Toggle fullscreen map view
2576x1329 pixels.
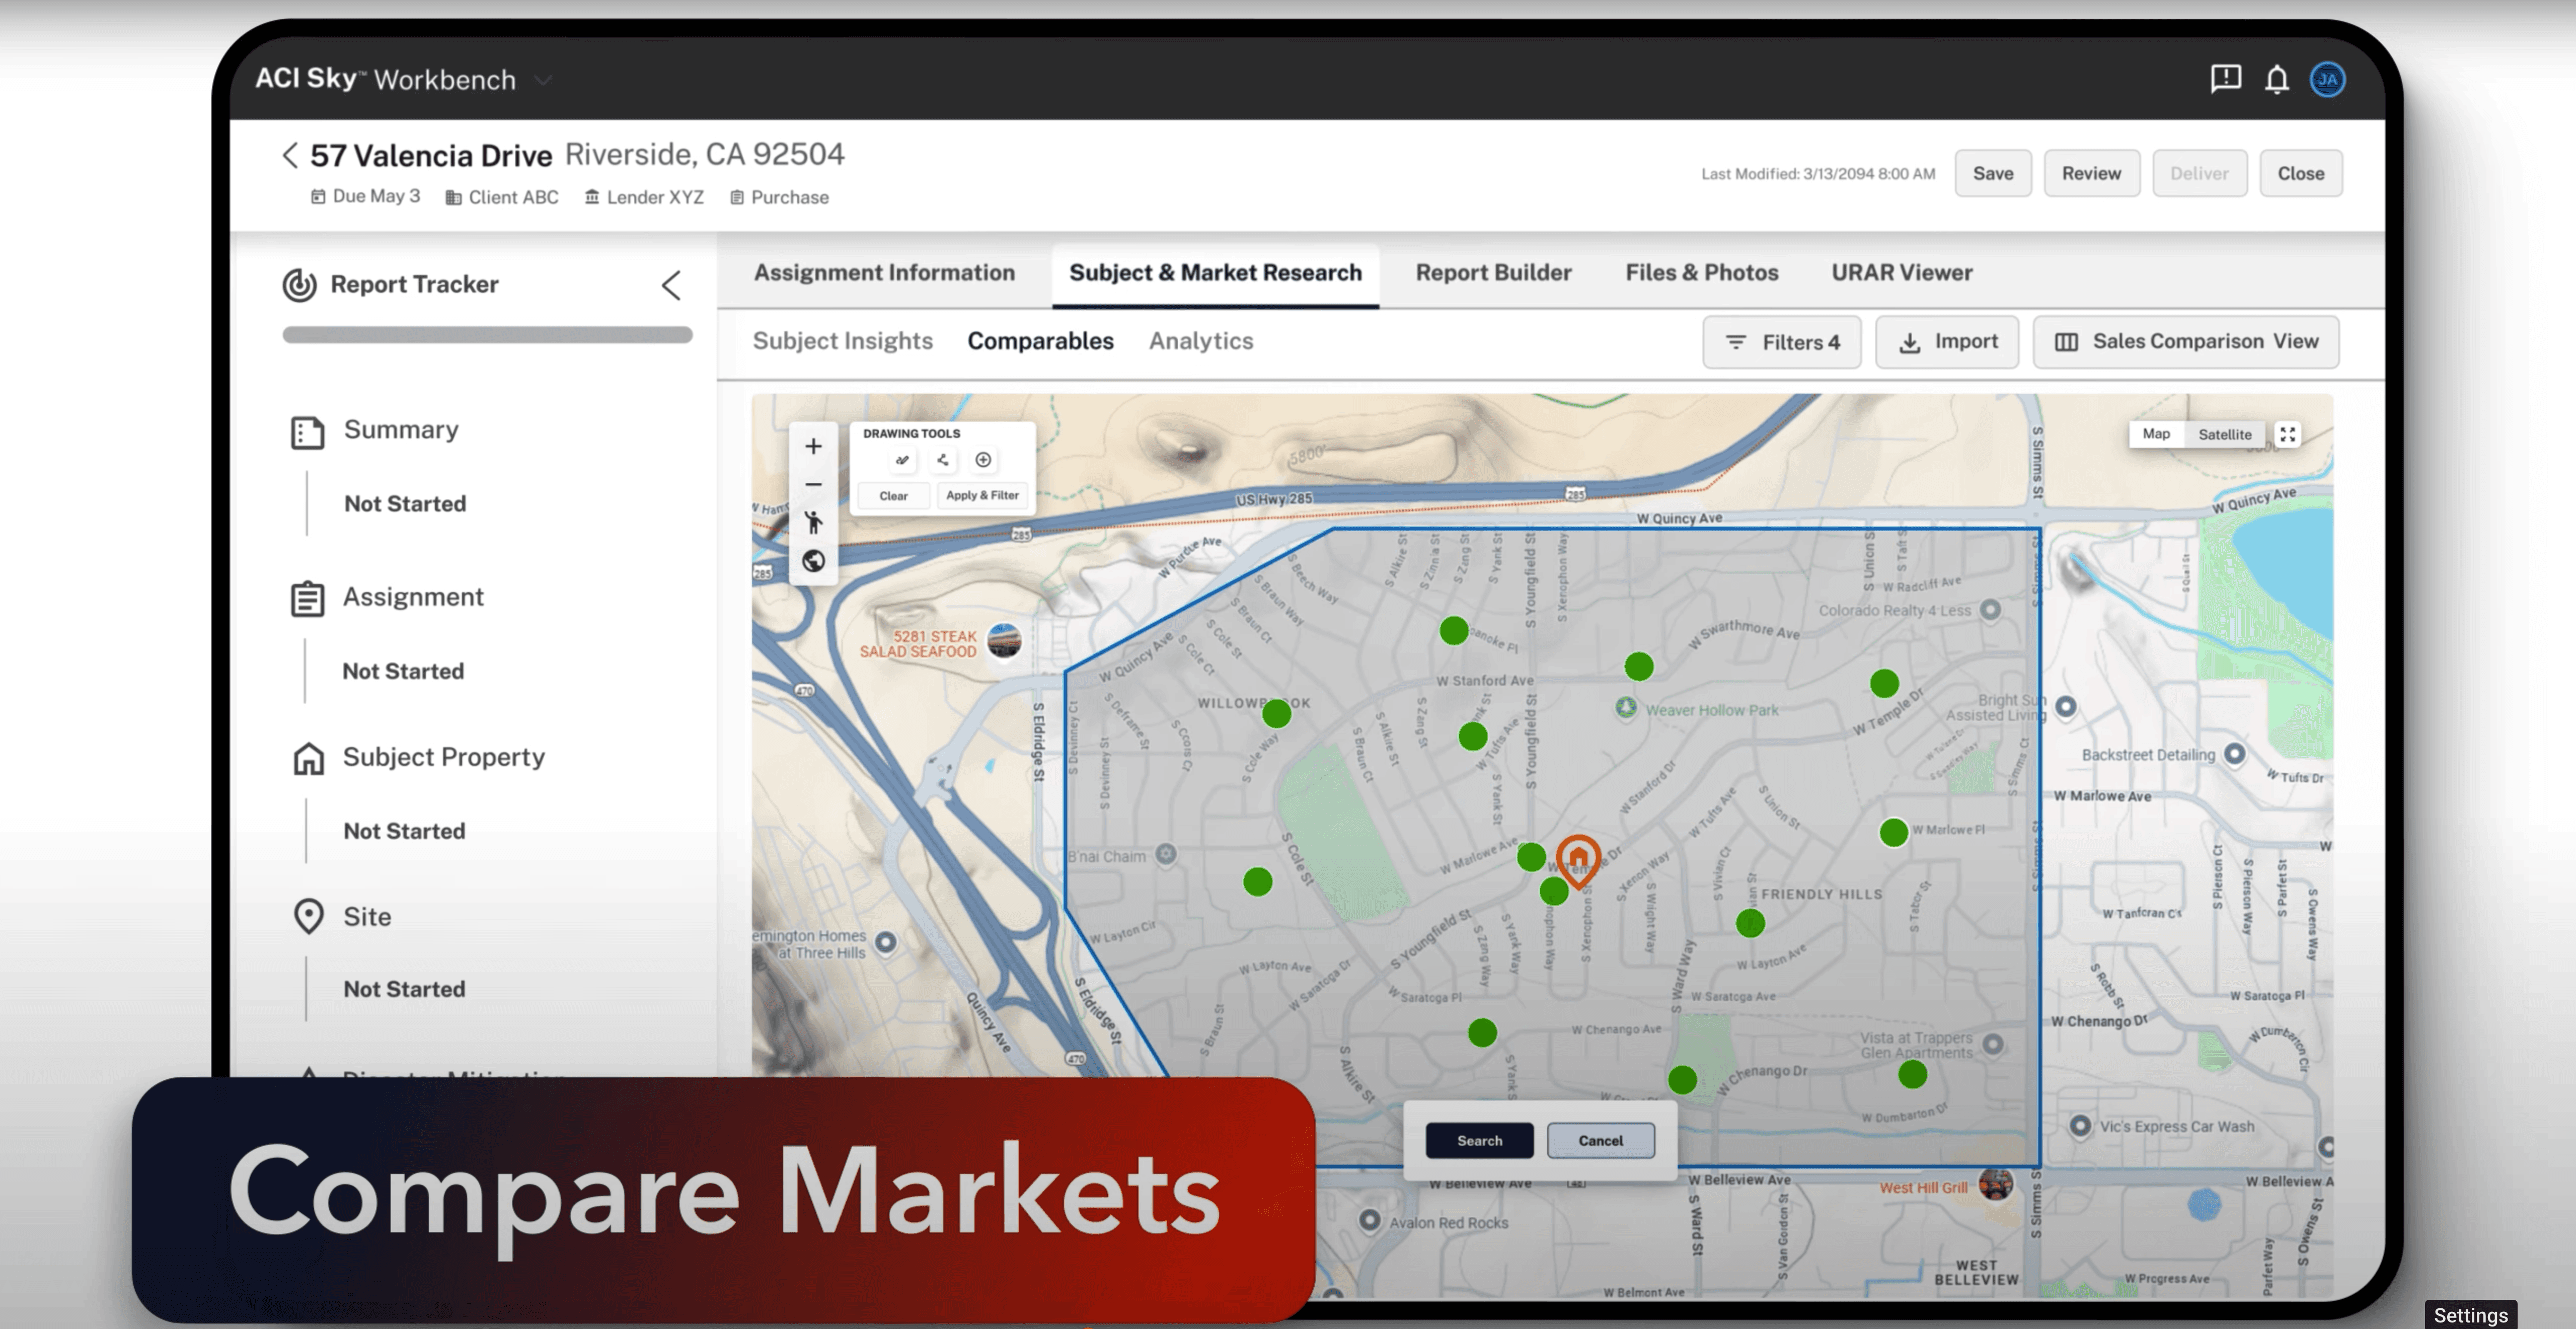click(2288, 434)
